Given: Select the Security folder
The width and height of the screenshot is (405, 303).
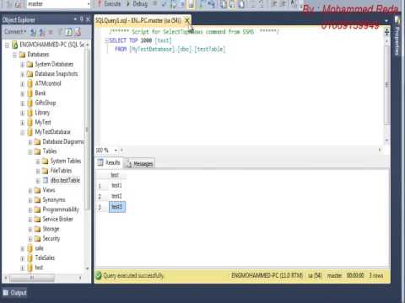Looking at the screenshot, I should (x=51, y=238).
